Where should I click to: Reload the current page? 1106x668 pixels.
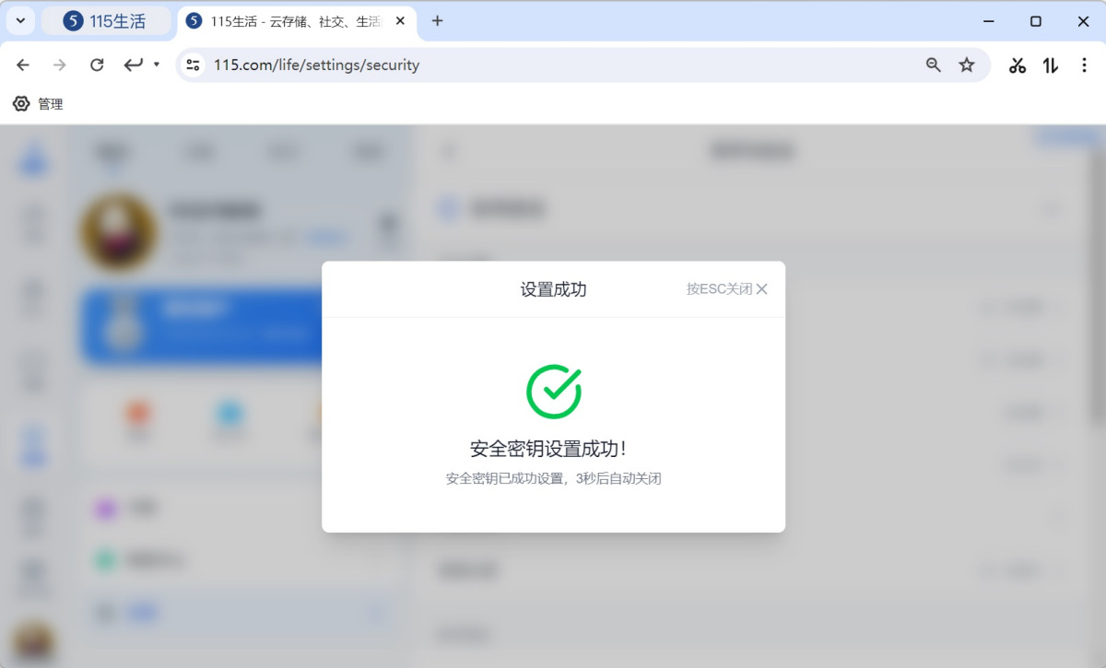click(x=97, y=64)
